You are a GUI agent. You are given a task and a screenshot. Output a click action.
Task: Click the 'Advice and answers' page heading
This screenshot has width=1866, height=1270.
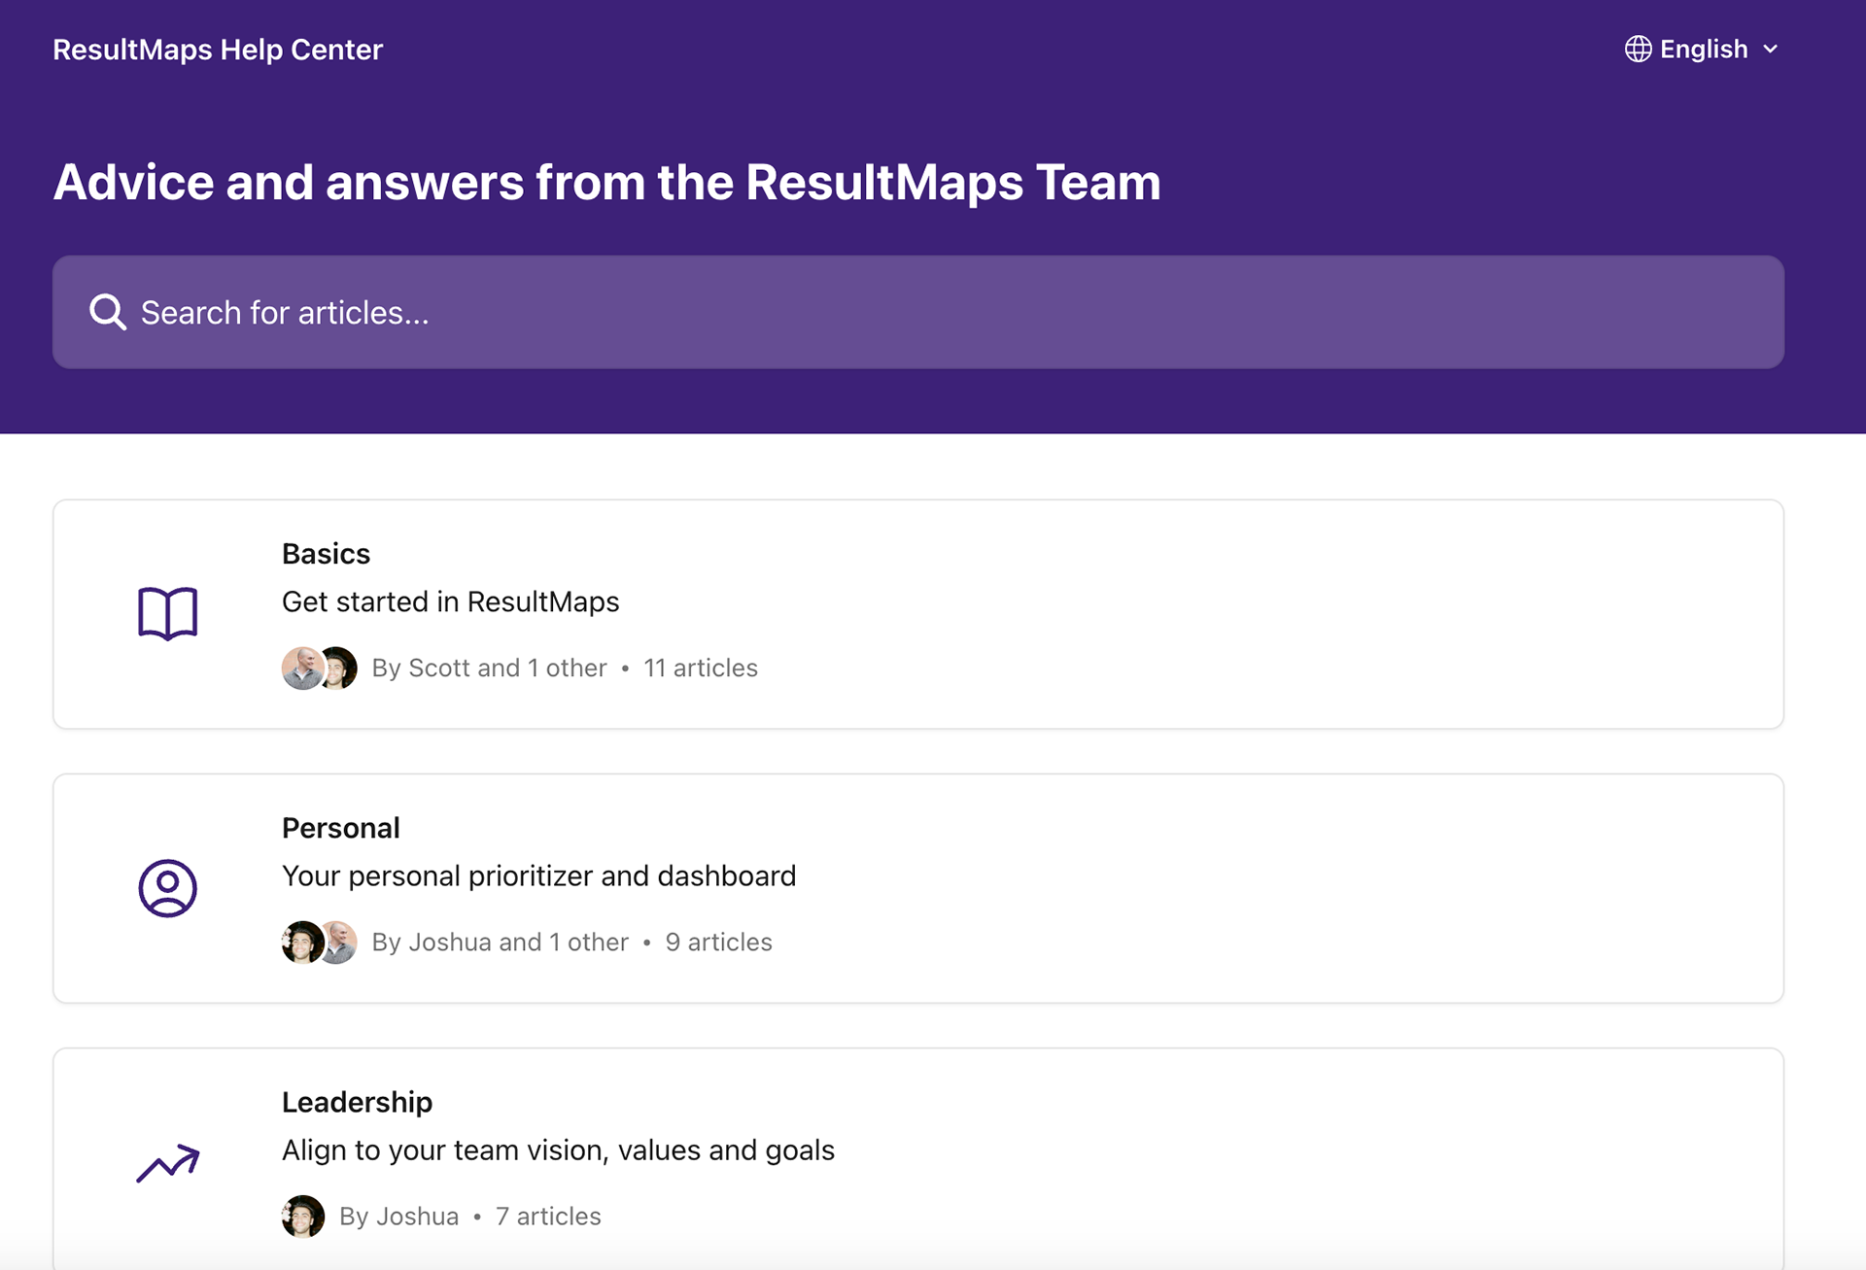pos(606,182)
